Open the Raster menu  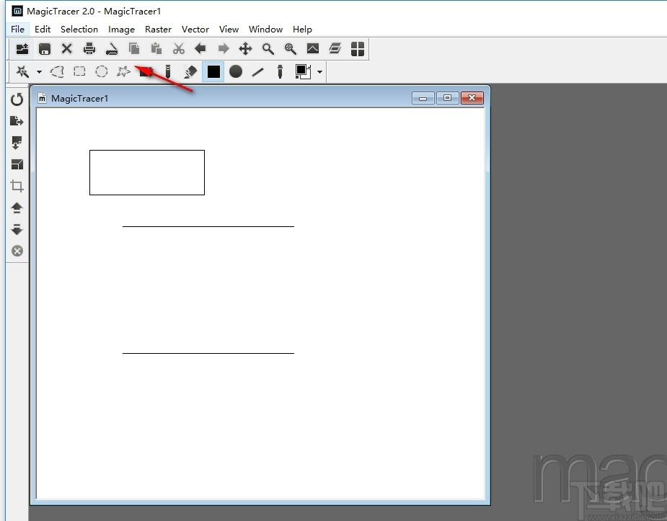click(x=158, y=30)
